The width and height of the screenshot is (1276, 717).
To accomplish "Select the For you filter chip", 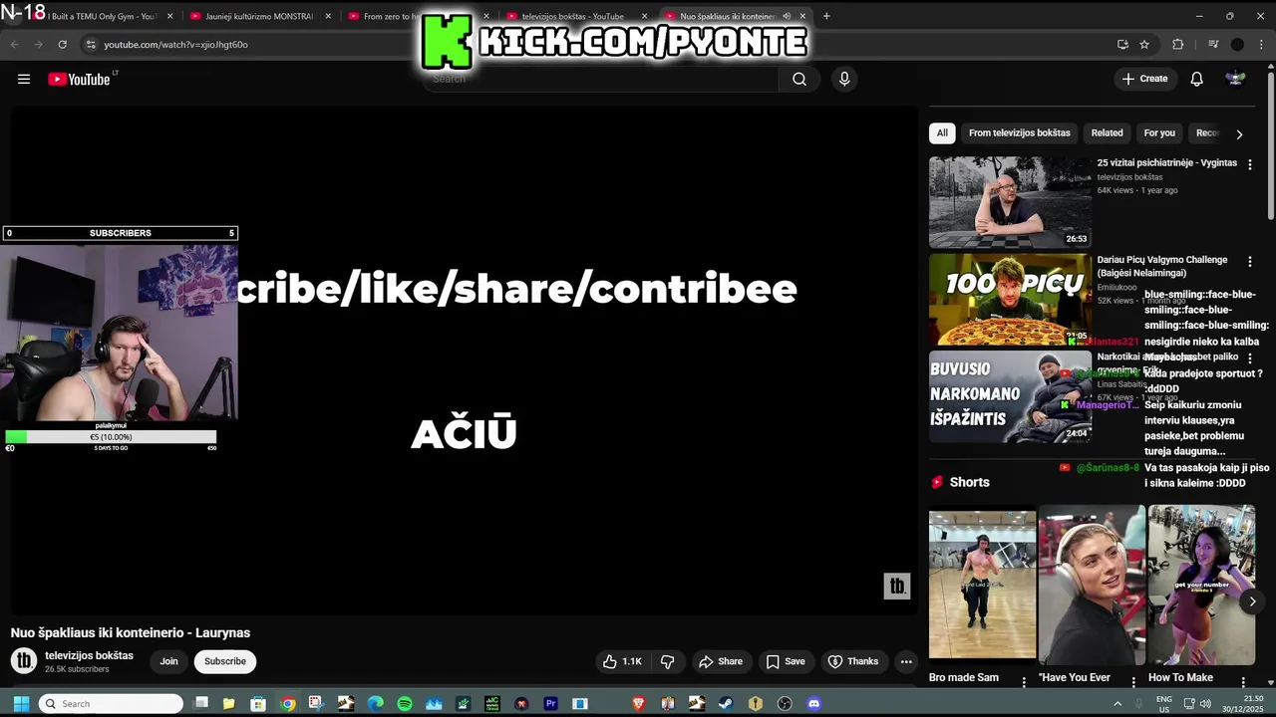I will (x=1159, y=132).
